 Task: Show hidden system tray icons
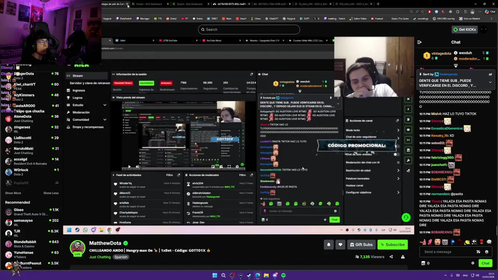[x=445, y=275]
